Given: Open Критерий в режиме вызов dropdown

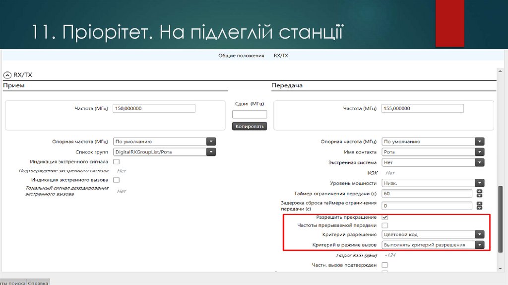Looking at the screenshot, I should (x=480, y=245).
